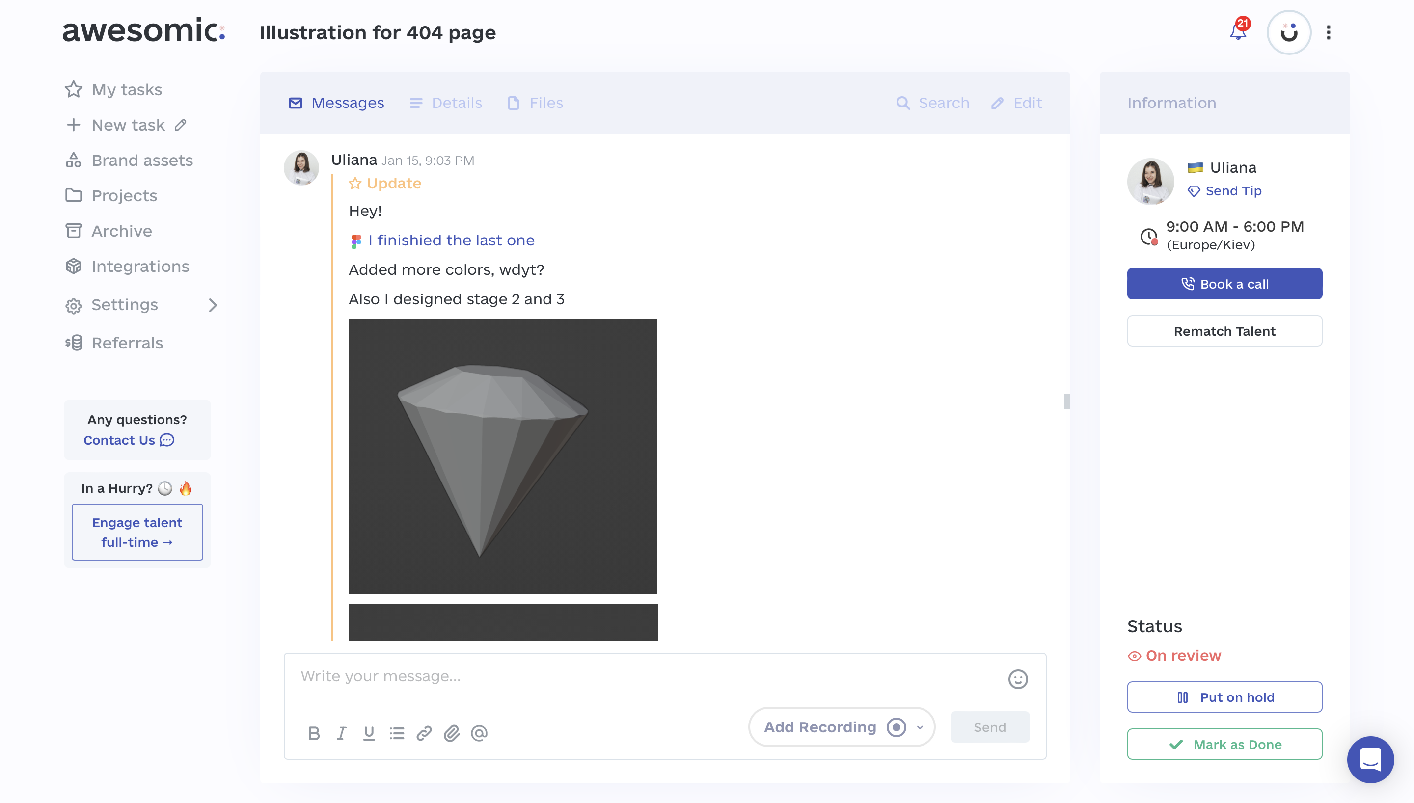Expand the Settings submenu chevron
Screen dimensions: 1414x803
(213, 305)
